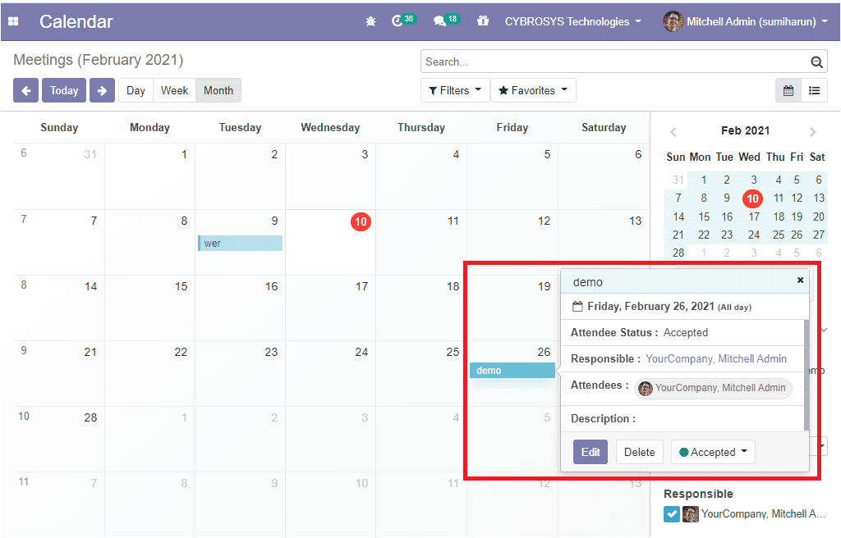841x538 pixels.
Task: Open Responsible link YourCompany, Mitchell Admin
Action: tap(716, 359)
